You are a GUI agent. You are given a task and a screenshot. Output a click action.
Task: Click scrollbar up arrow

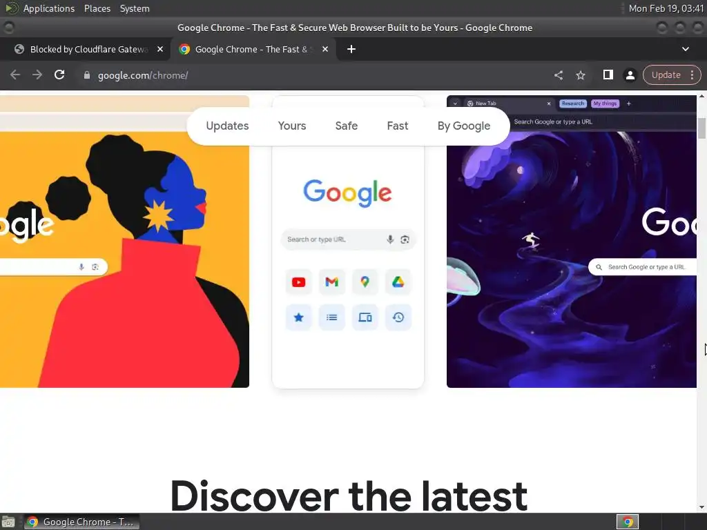701,96
